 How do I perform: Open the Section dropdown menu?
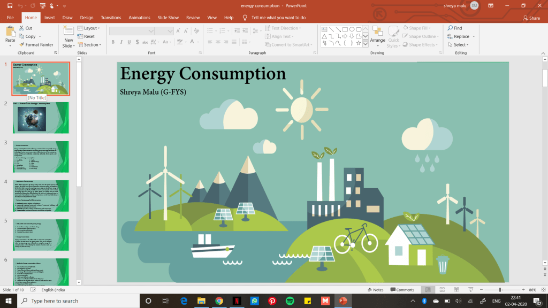pos(92,45)
